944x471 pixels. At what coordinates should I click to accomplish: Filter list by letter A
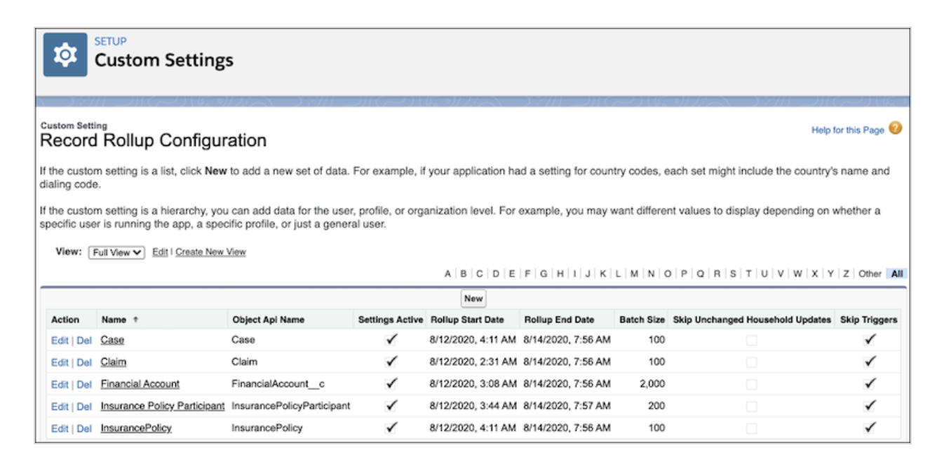point(448,274)
